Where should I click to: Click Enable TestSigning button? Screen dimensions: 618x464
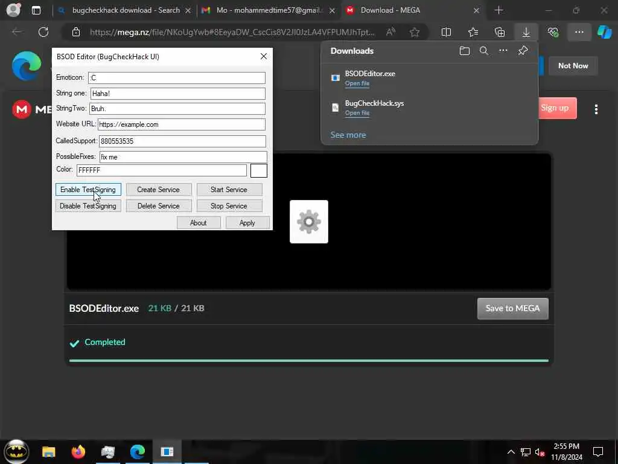click(x=88, y=189)
